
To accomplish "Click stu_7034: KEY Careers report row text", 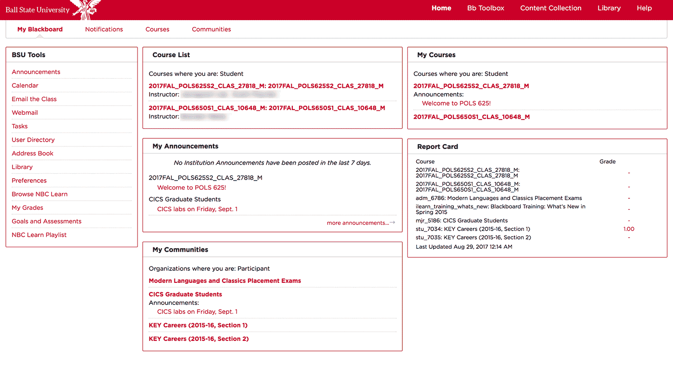I will pos(473,229).
